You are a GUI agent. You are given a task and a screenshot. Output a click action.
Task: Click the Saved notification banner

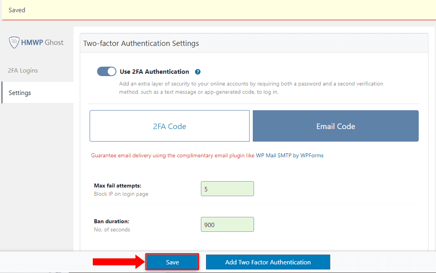pos(218,10)
